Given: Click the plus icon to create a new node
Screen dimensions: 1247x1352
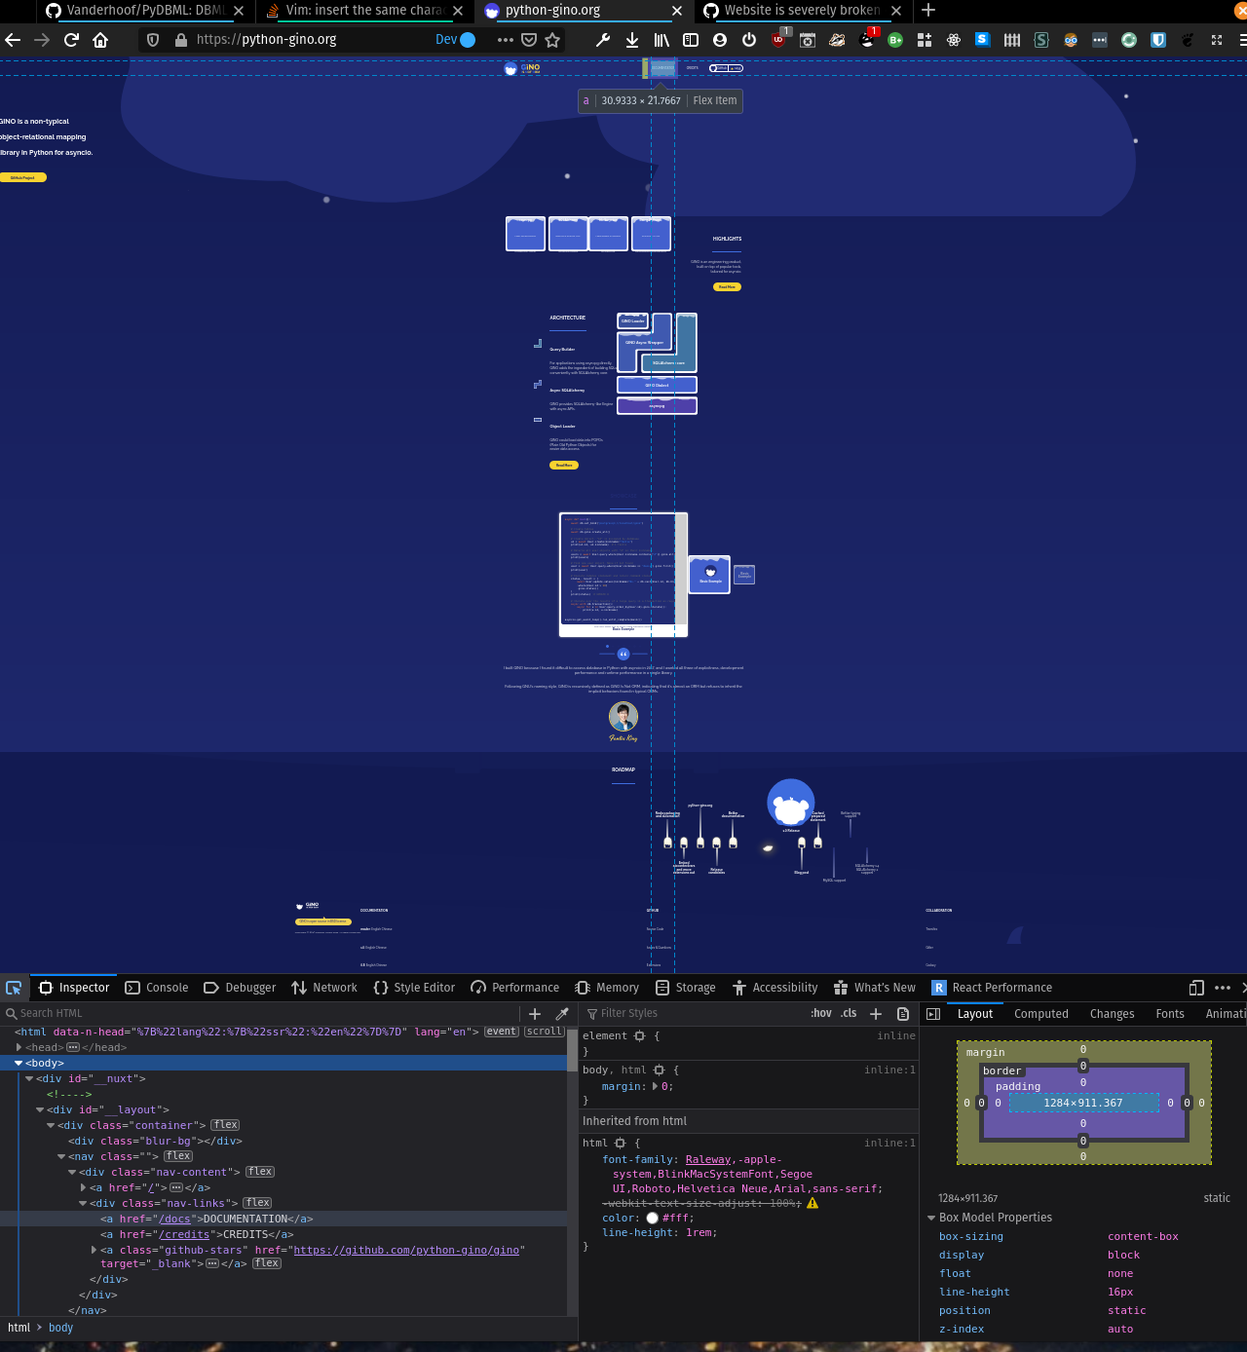Looking at the screenshot, I should coord(535,1014).
